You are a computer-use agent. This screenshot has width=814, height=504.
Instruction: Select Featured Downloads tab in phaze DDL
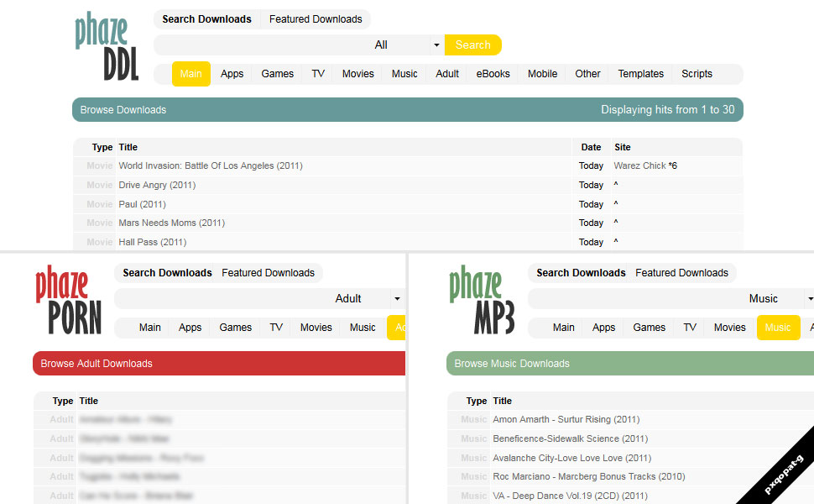[316, 19]
